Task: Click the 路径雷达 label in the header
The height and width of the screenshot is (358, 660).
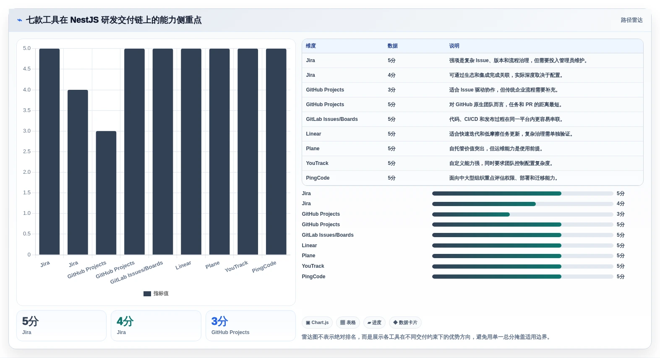Action: click(x=631, y=20)
